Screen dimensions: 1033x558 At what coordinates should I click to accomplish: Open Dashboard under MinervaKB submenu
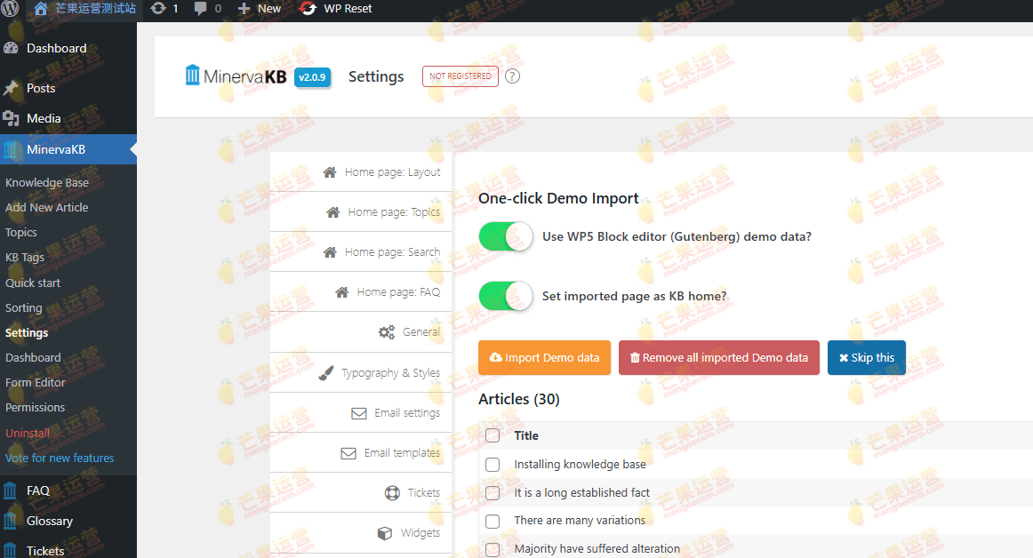tap(33, 358)
